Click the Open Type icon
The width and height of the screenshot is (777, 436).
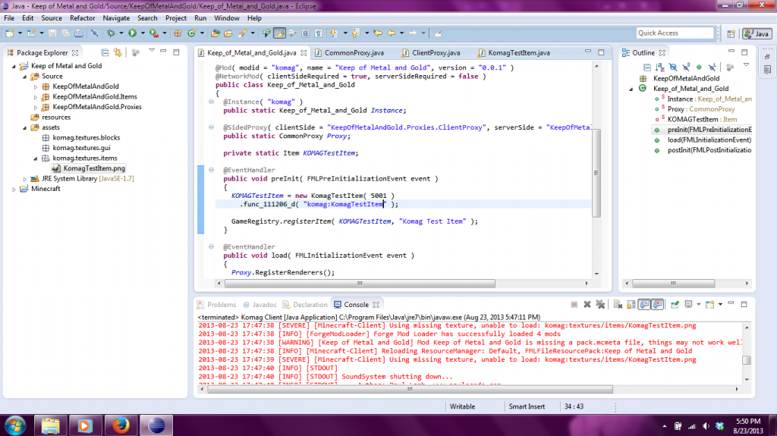pos(215,33)
